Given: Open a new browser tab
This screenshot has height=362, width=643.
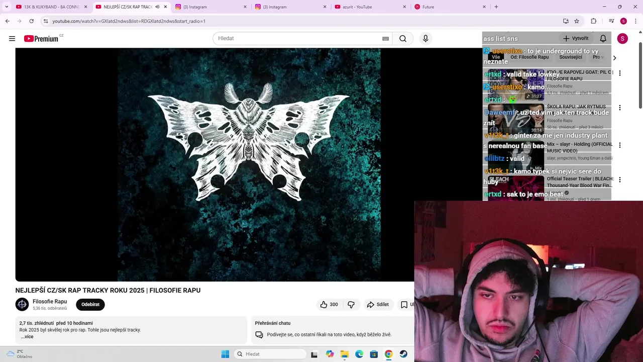Looking at the screenshot, I should [x=496, y=7].
